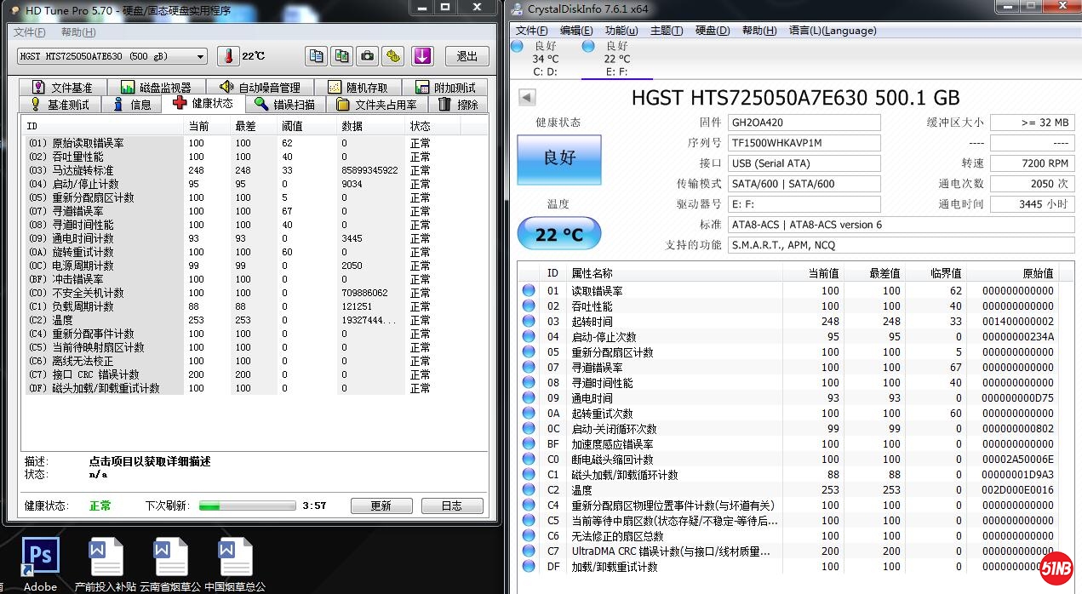Image resolution: width=1082 pixels, height=594 pixels.
Task: Switch to the 错误扫描 tab
Action: [285, 104]
